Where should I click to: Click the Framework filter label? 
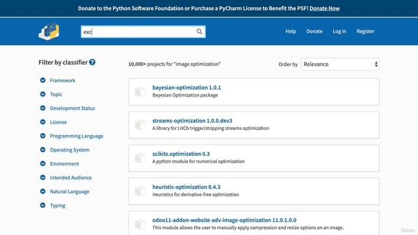coord(63,80)
